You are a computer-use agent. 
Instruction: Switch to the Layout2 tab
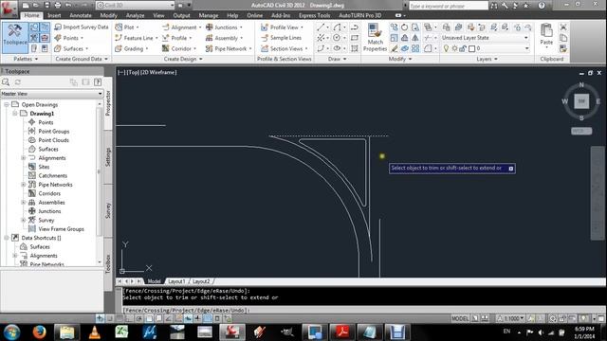[x=201, y=281]
